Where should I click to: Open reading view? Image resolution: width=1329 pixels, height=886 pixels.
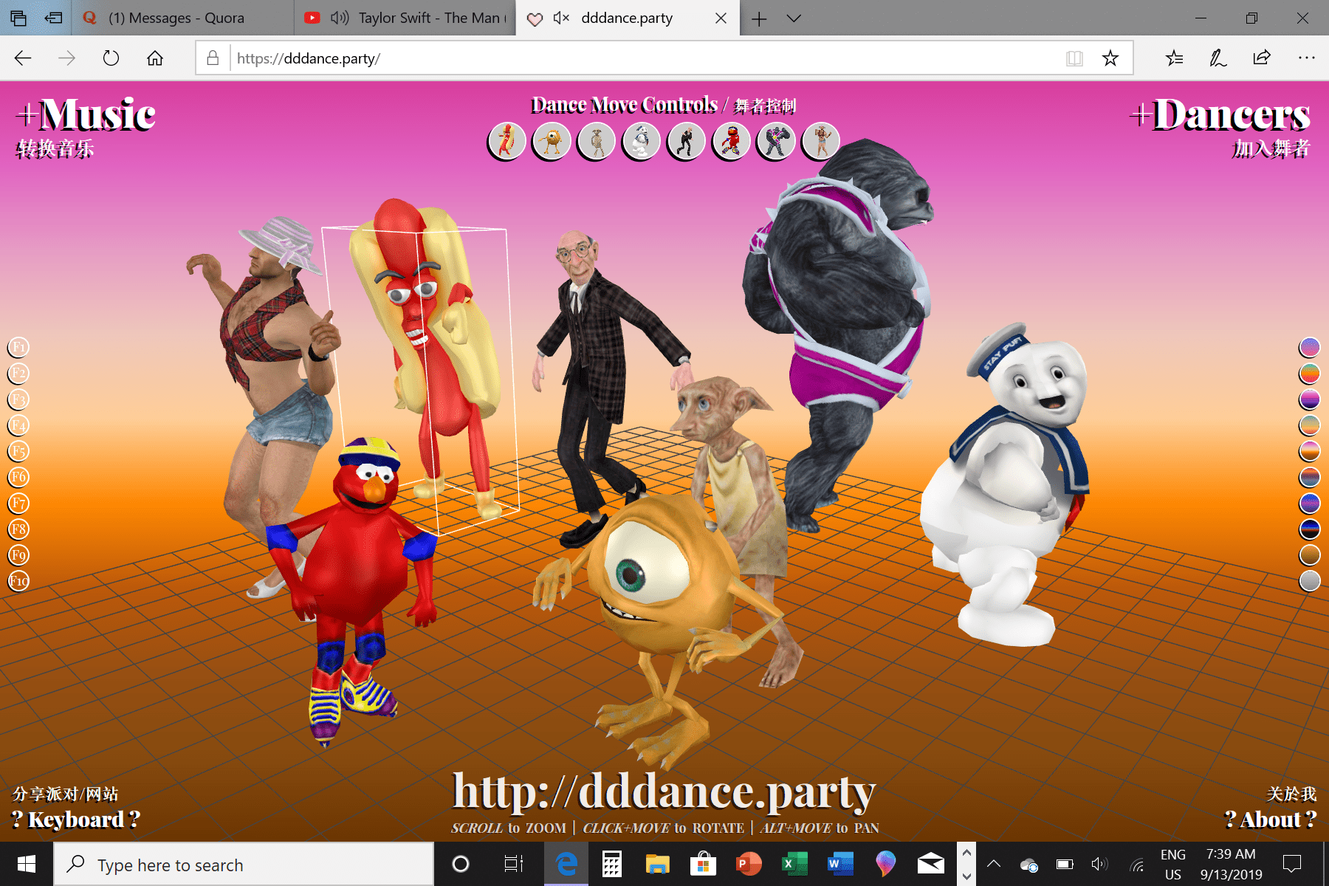tap(1074, 58)
